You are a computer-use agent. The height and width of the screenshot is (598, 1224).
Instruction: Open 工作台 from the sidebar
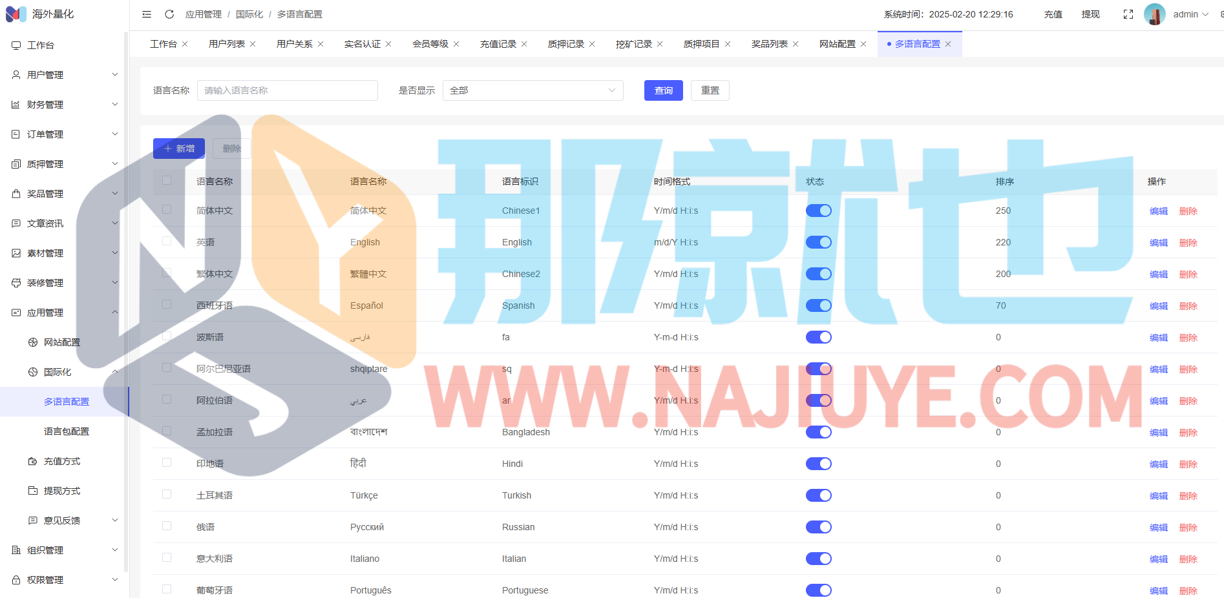(x=41, y=45)
